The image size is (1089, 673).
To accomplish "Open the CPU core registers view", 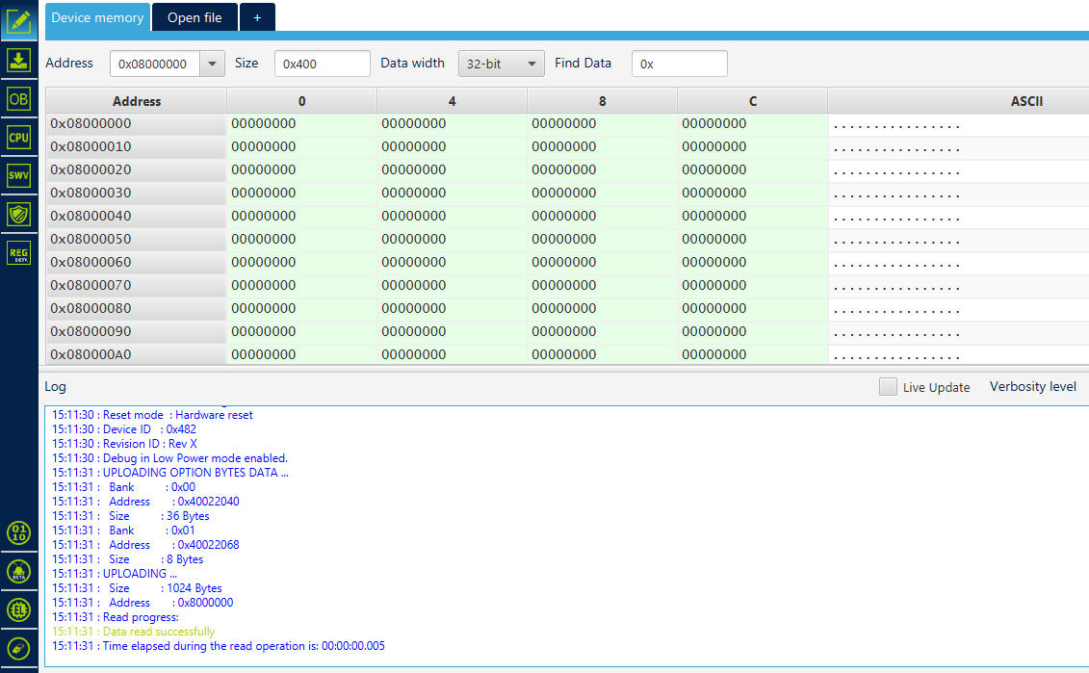I will 19,137.
